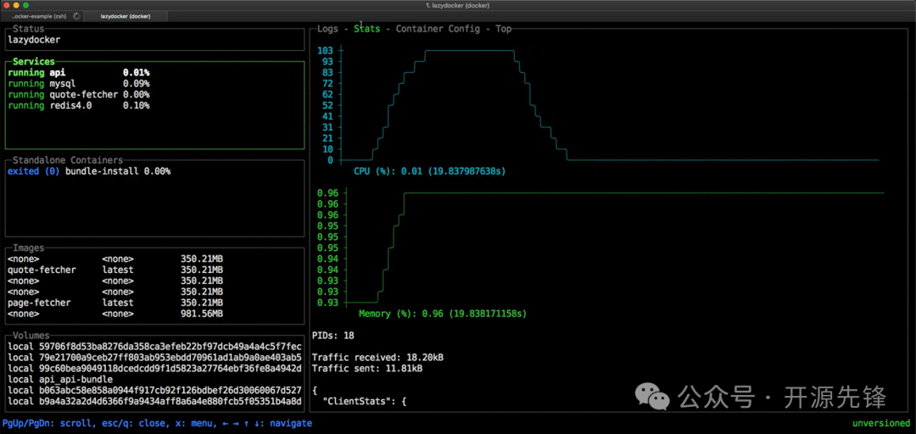Click the 0.10% CPU value for redis4.0

click(x=136, y=106)
